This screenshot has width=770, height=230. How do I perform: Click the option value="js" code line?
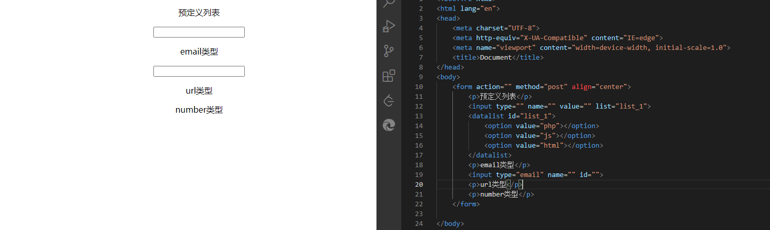coord(540,136)
